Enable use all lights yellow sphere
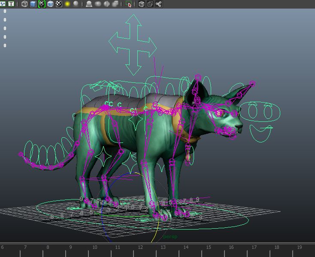 click(68, 4)
